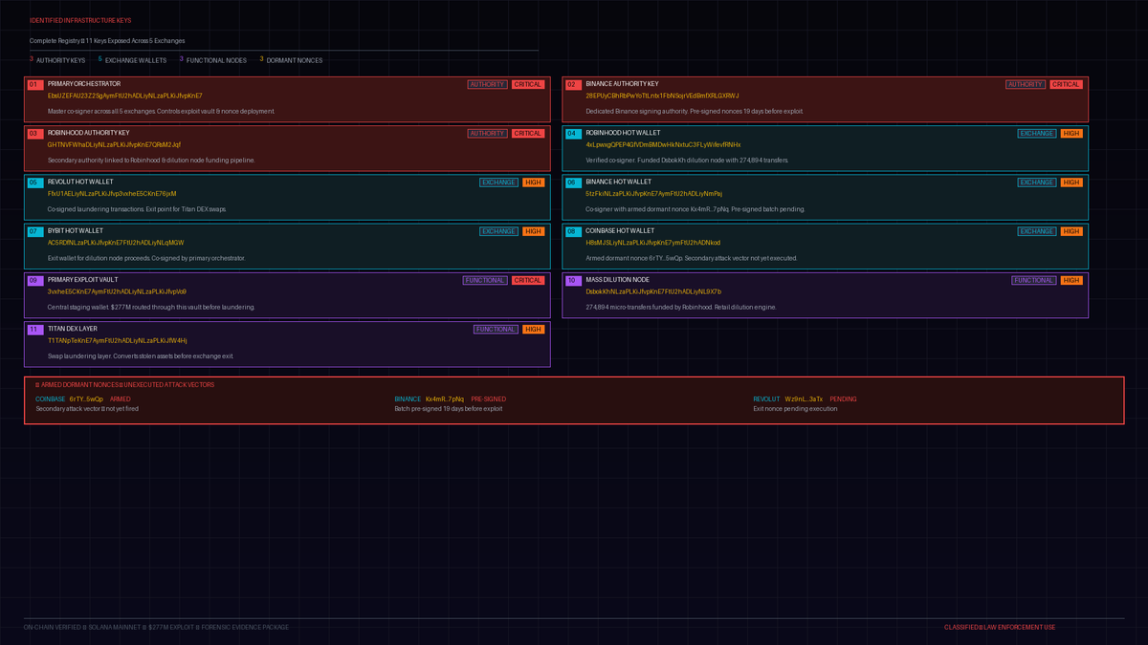Click the Robinhood Hot Wallet title
The height and width of the screenshot is (645, 1148).
click(x=623, y=133)
